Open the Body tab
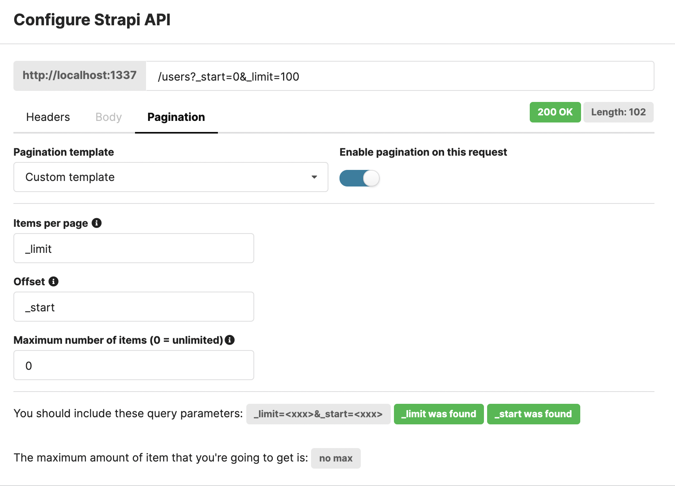Viewport: 675px width, 486px height. pyautogui.click(x=108, y=117)
